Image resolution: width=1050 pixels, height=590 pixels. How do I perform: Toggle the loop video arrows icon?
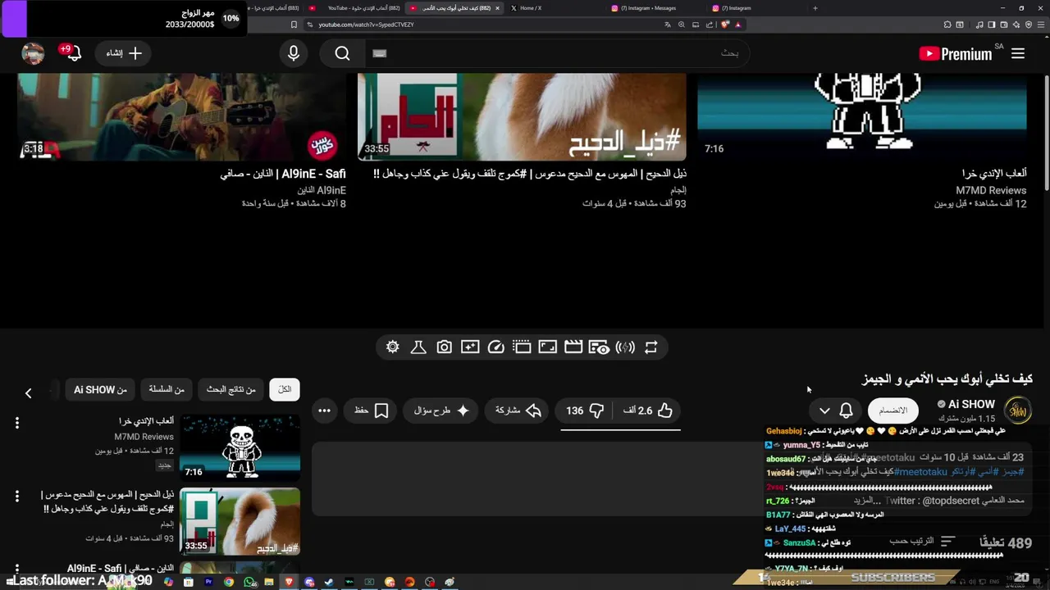coord(651,347)
